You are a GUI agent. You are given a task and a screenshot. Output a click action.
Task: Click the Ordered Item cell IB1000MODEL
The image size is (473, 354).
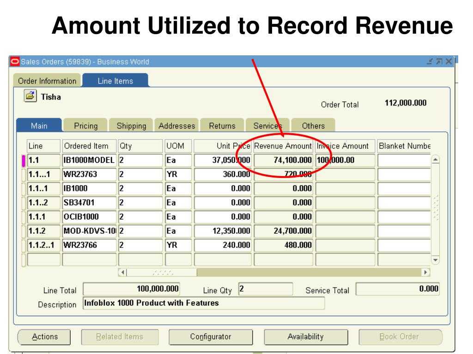89,160
